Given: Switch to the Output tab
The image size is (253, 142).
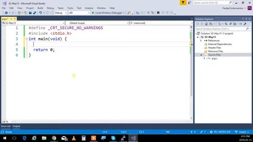Looking at the screenshot, I should 16,126.
